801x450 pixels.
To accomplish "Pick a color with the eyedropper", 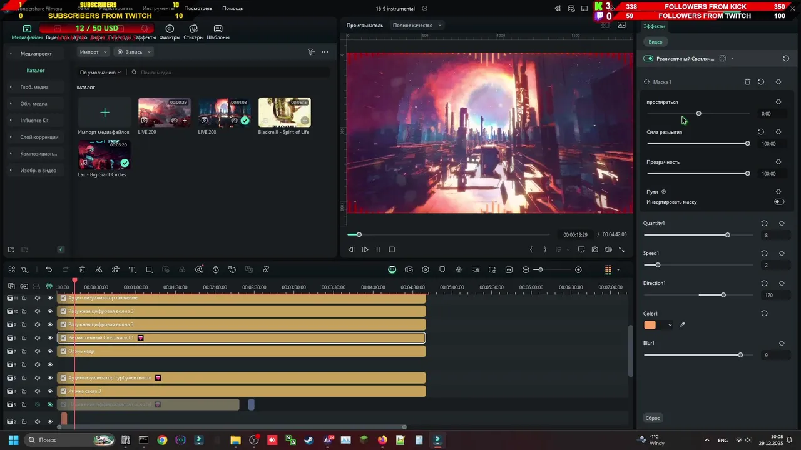I will coord(682,325).
